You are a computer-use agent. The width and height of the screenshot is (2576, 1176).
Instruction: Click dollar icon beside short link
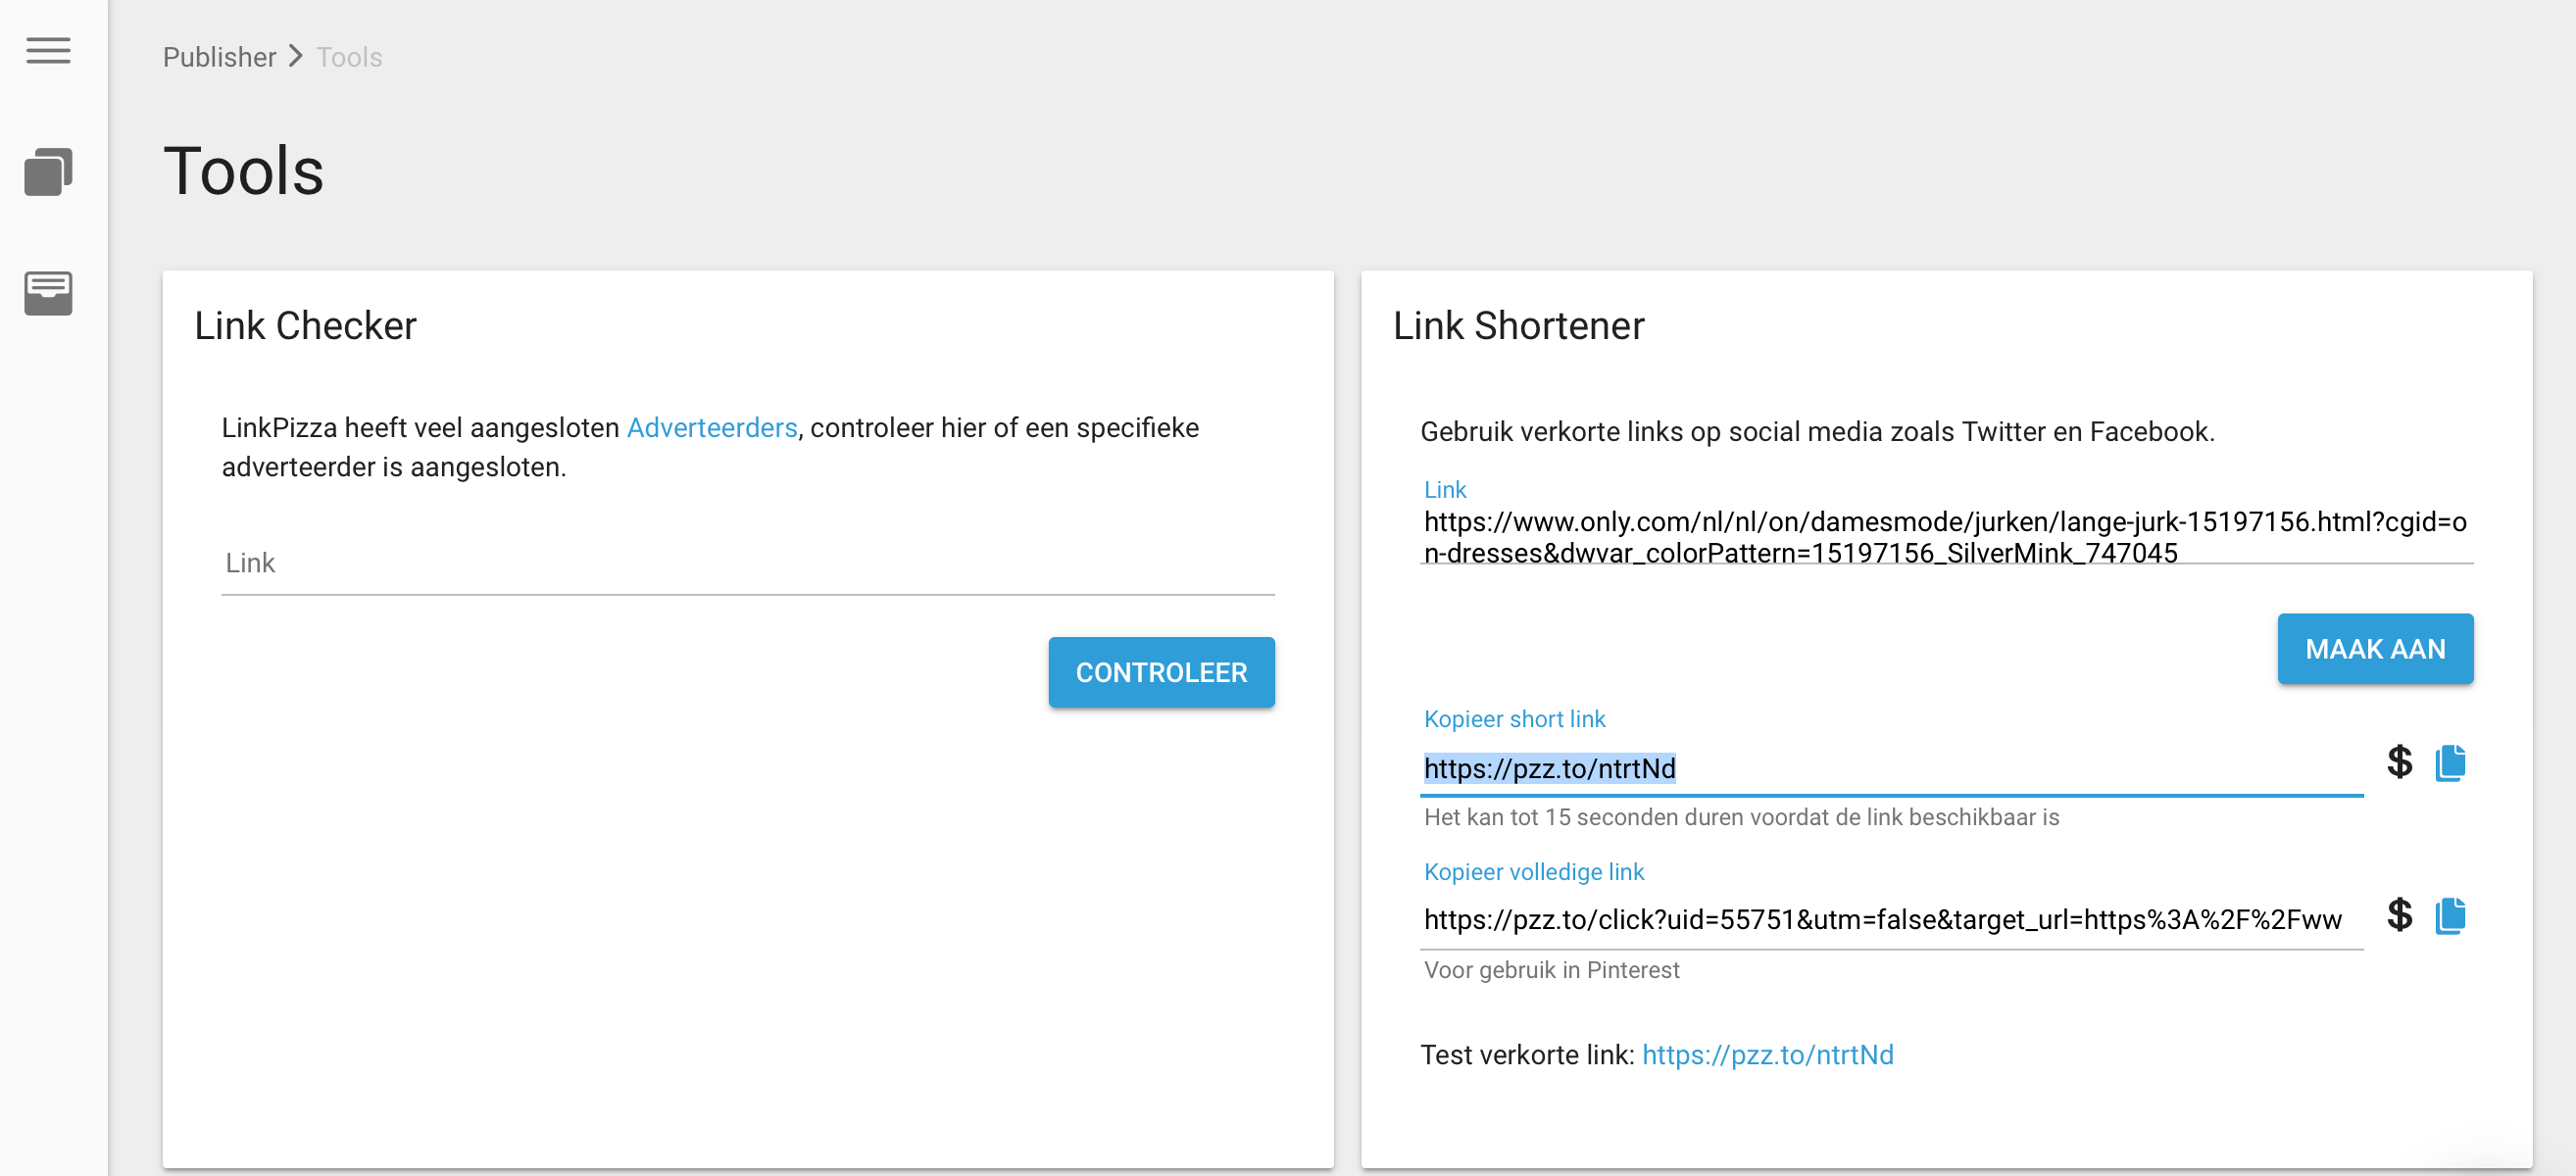[2399, 762]
